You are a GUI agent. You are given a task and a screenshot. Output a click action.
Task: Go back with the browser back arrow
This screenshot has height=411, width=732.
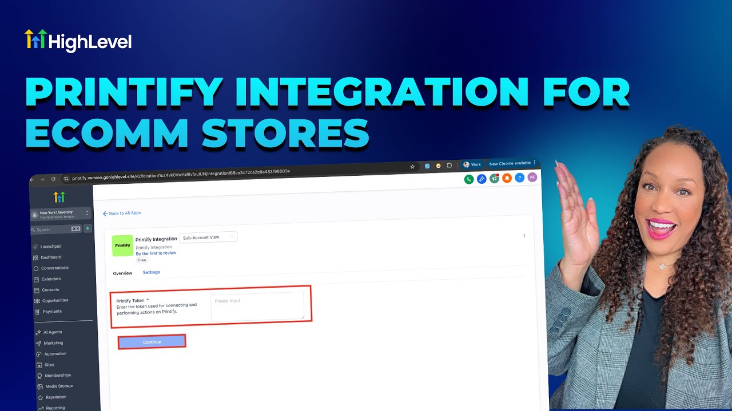(32, 179)
